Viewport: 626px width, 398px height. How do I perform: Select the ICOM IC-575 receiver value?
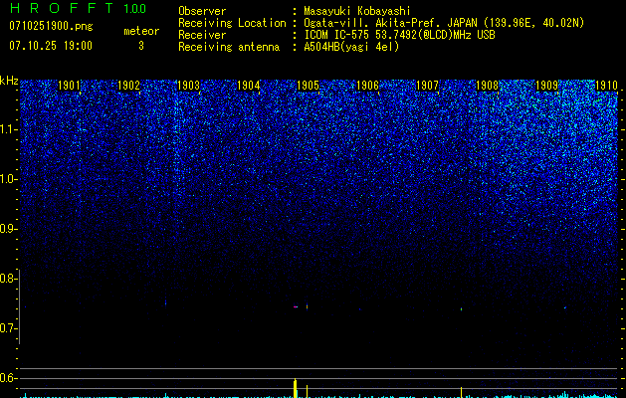[x=399, y=35]
